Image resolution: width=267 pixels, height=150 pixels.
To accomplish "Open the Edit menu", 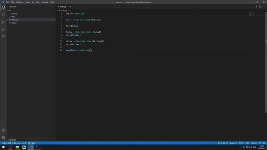I will 13,2.
